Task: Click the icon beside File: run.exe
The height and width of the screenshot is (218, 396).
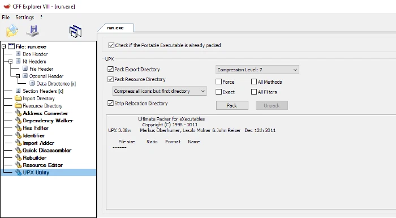Action: [11, 46]
